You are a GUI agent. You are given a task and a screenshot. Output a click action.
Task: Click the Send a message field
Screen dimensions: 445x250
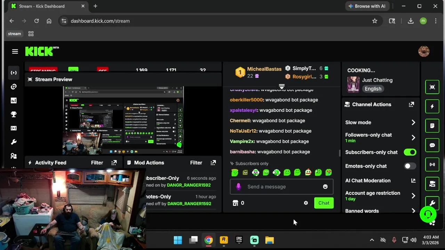[282, 187]
